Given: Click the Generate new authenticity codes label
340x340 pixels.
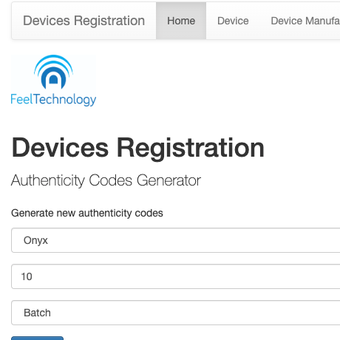Looking at the screenshot, I should click(87, 213).
